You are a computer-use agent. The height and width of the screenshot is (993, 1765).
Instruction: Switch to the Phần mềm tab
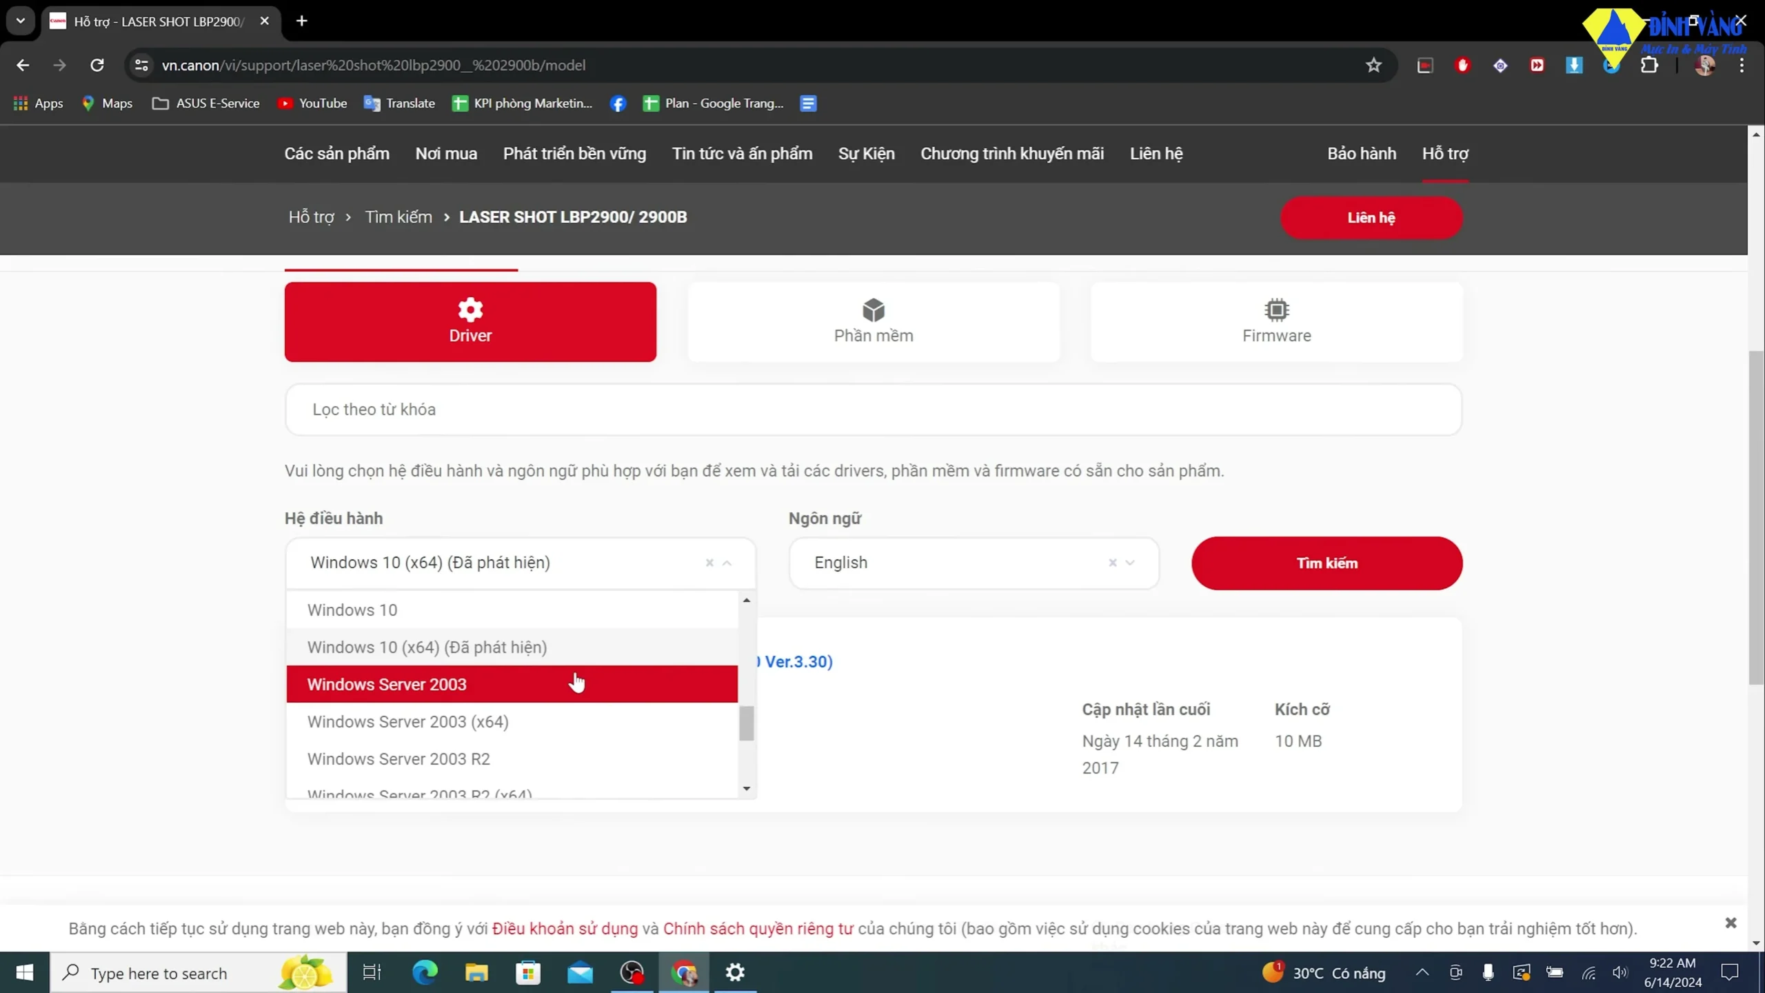pos(874,322)
